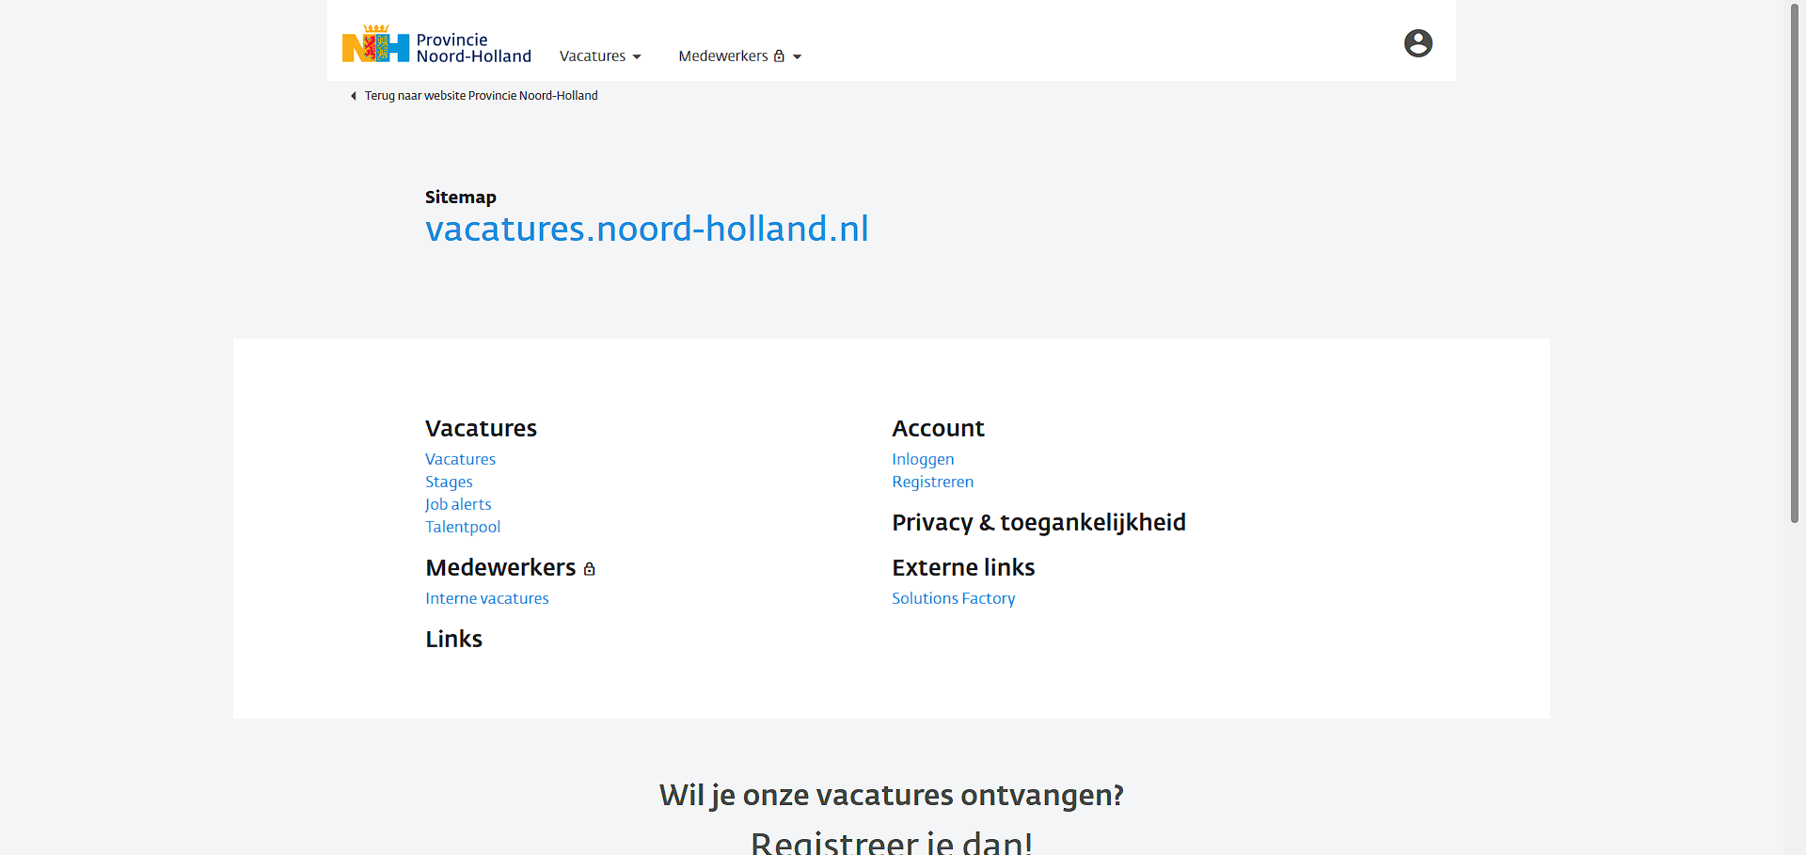Click the Provincie Noord-Holland logo

(x=436, y=45)
